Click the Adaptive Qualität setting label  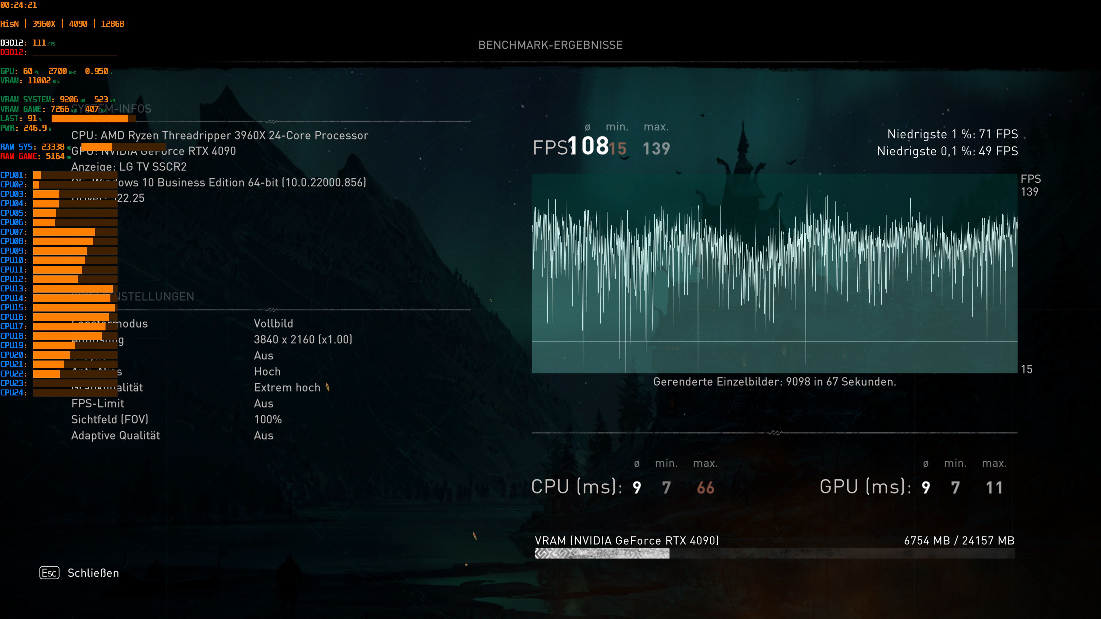tap(115, 435)
